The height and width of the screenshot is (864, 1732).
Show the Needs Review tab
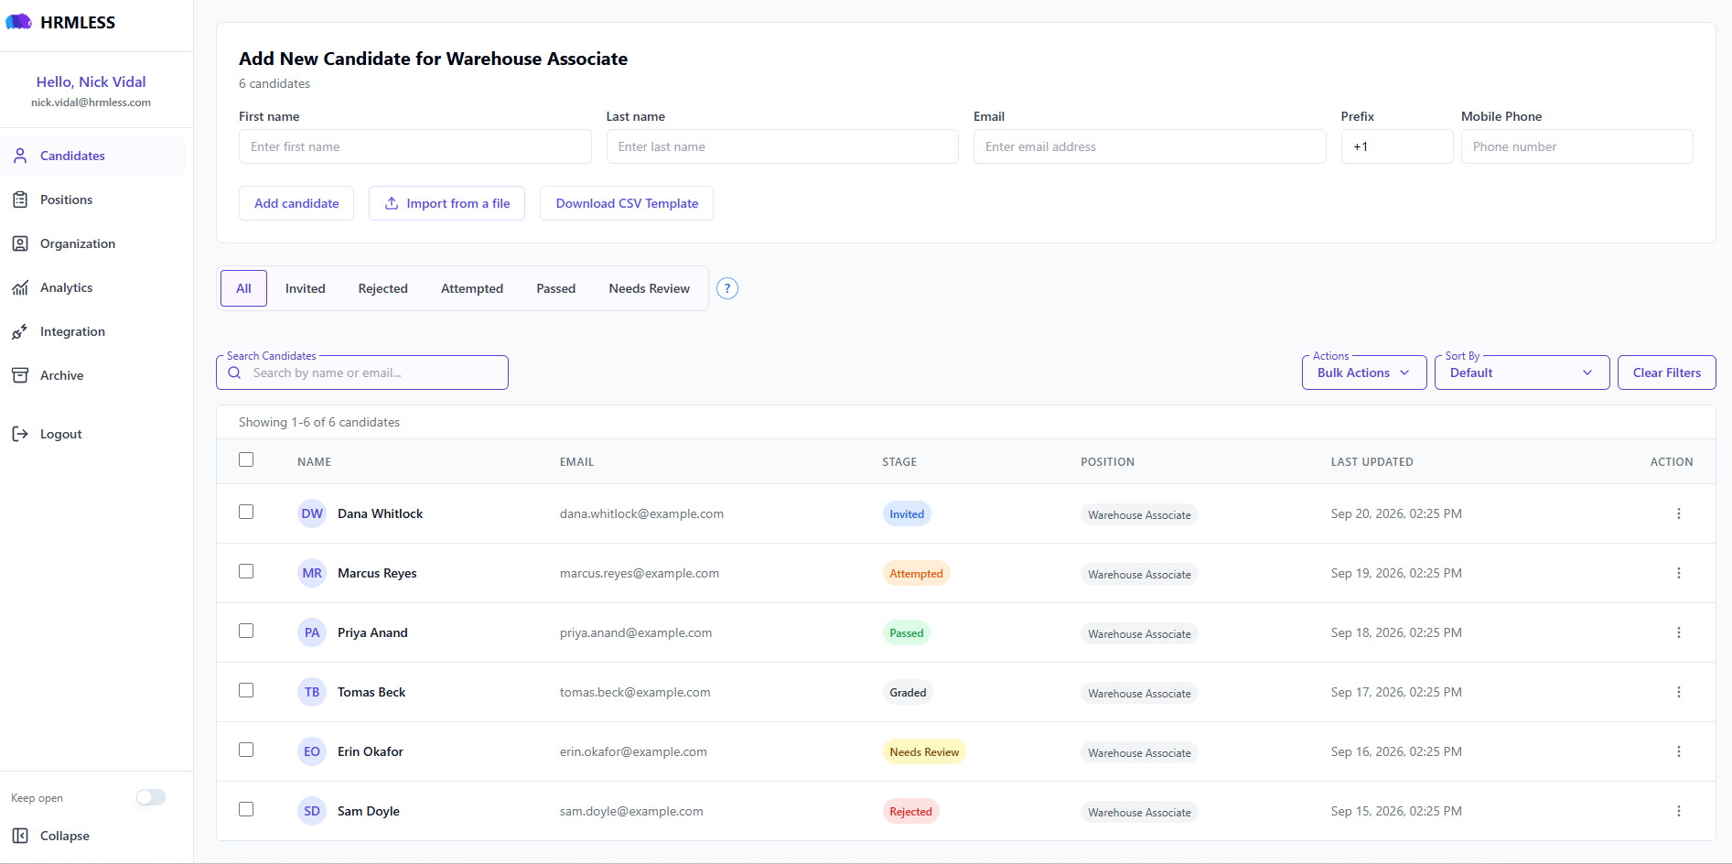(x=649, y=288)
